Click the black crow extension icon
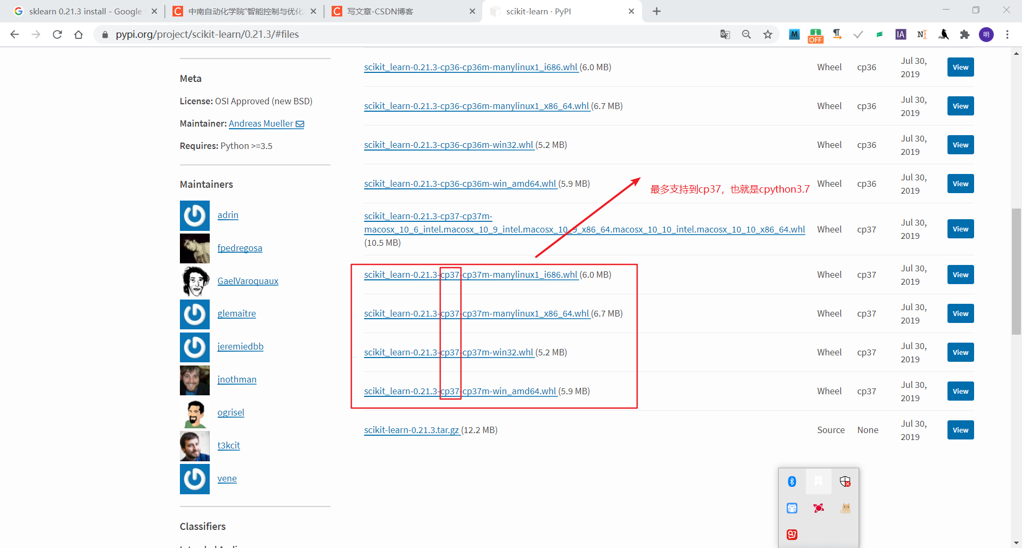This screenshot has width=1022, height=548. (943, 35)
